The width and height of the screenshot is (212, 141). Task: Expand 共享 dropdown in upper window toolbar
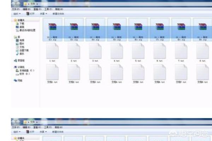[43, 14]
